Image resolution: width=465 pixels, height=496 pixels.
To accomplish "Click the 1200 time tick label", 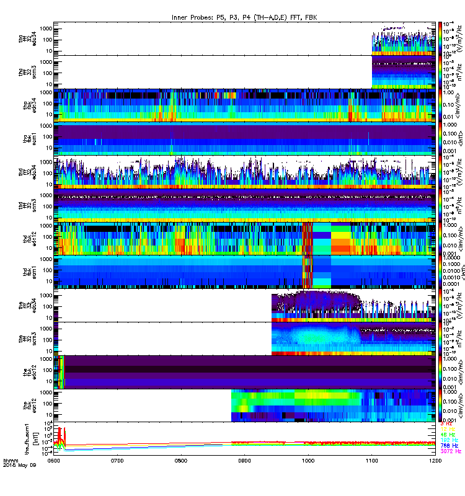I will coord(435,461).
